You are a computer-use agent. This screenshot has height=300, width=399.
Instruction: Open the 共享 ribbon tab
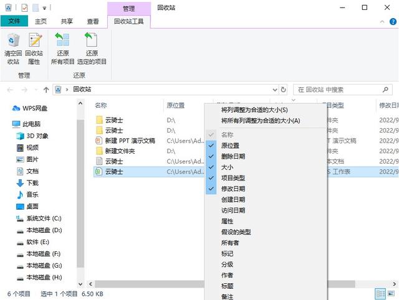67,21
